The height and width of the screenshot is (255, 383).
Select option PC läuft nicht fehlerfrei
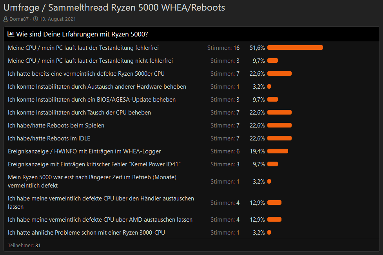[x=90, y=61]
